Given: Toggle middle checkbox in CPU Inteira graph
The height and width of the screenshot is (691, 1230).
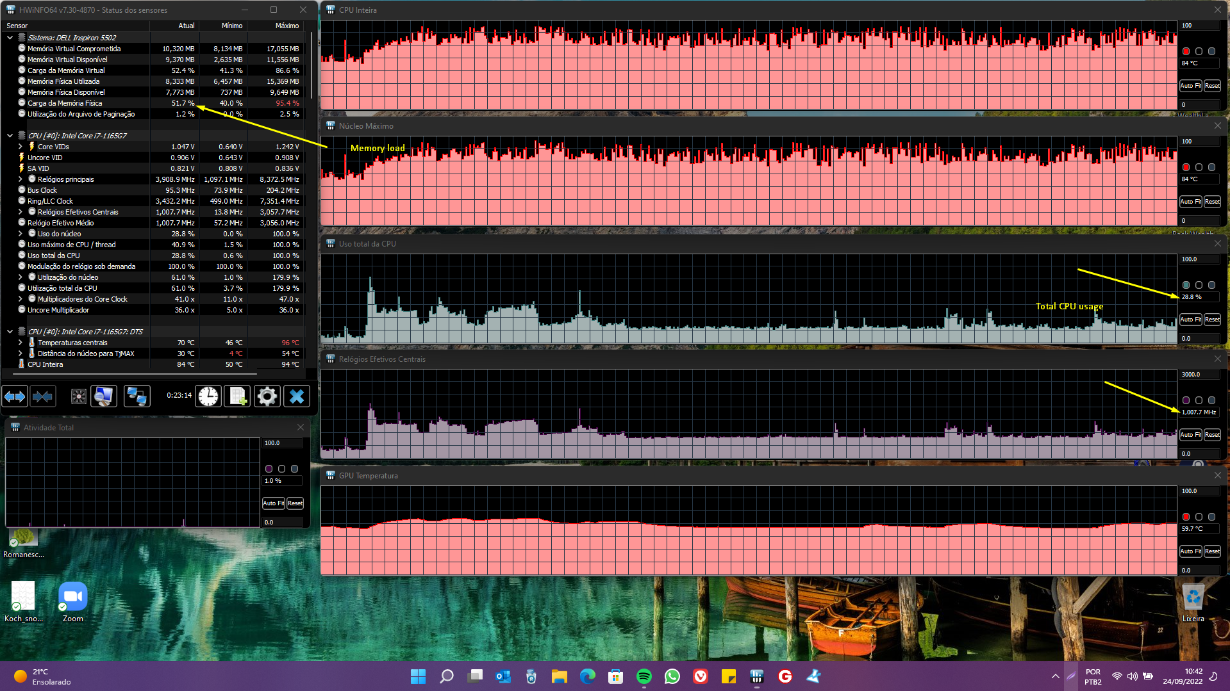Looking at the screenshot, I should 1199,51.
